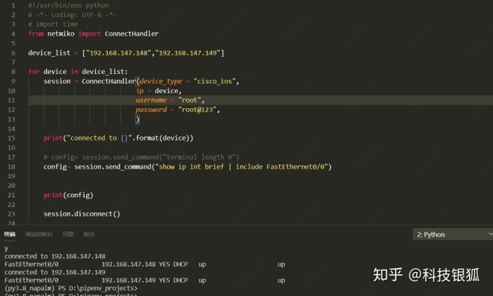Click the closing parenthesis on line 13
The image size is (493, 296).
pos(138,119)
